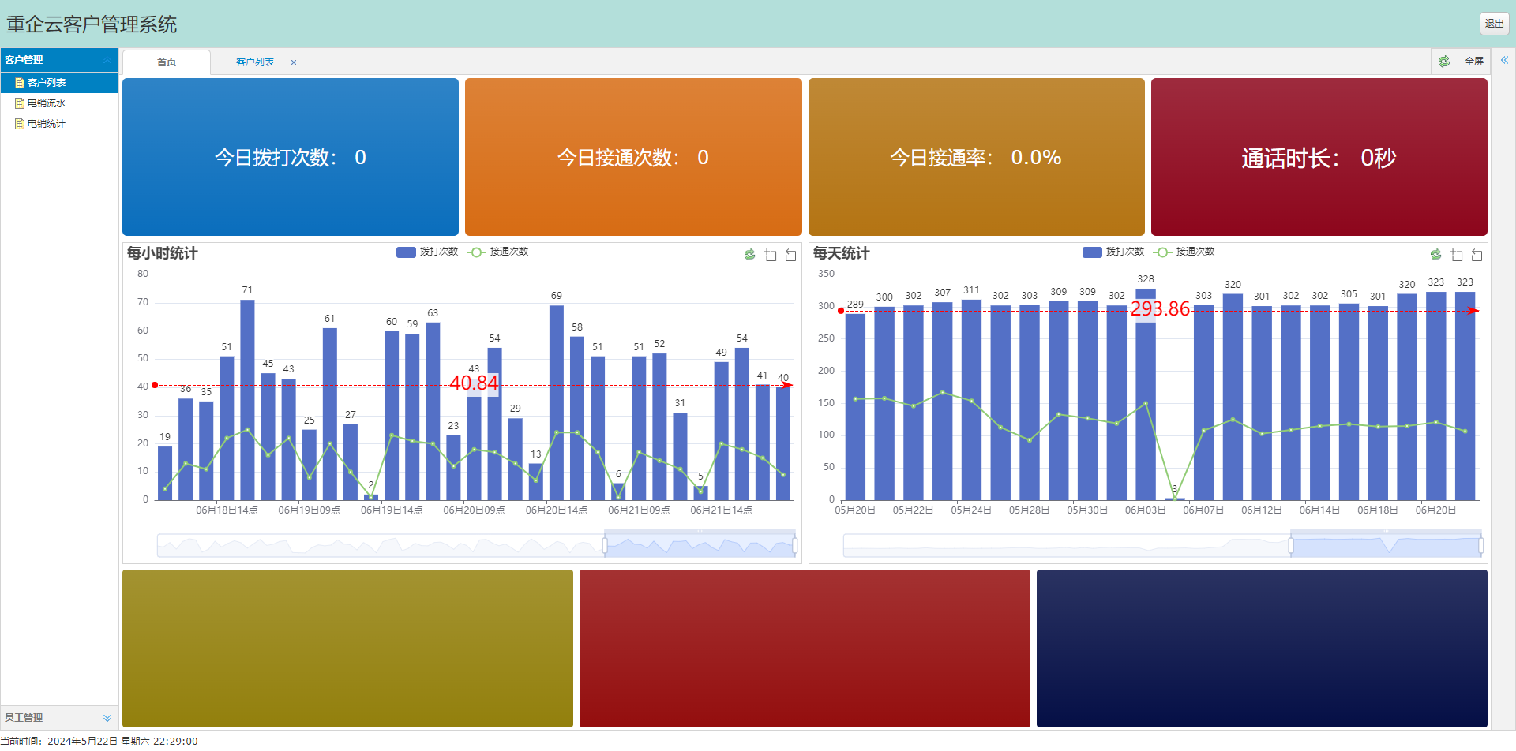Image resolution: width=1516 pixels, height=751 pixels.
Task: Click the 今日接通次数 orange card
Action: tap(633, 157)
